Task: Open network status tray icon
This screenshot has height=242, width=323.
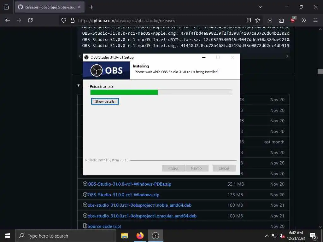Action: pos(275,236)
